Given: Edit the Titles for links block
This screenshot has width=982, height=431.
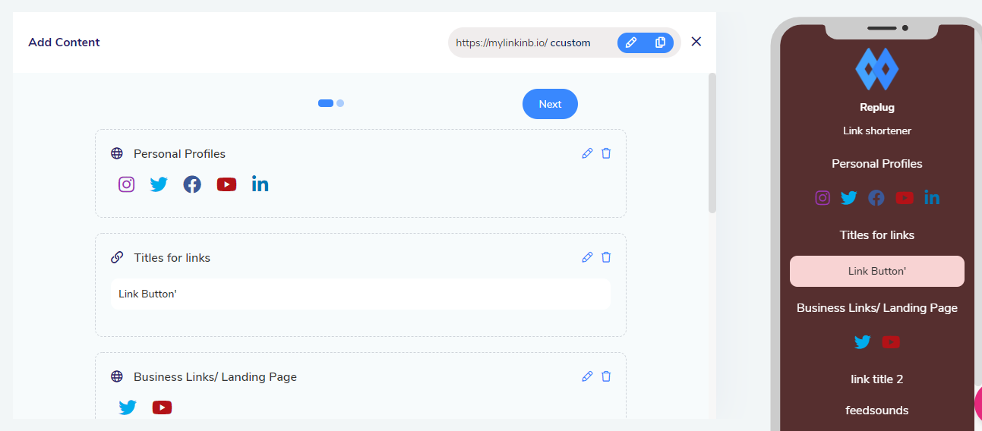Looking at the screenshot, I should (x=587, y=257).
